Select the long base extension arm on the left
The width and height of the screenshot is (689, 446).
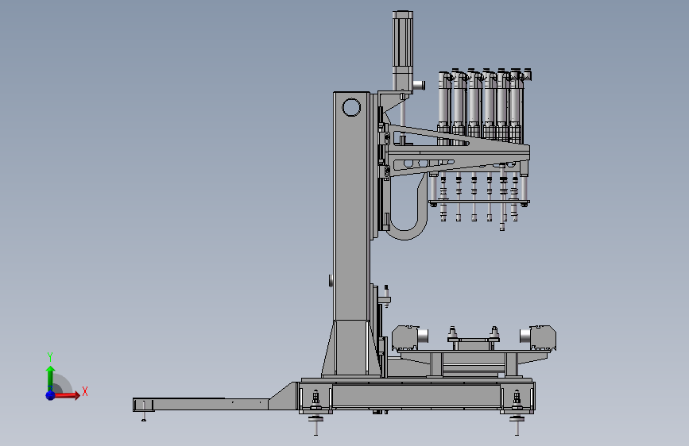(215, 404)
